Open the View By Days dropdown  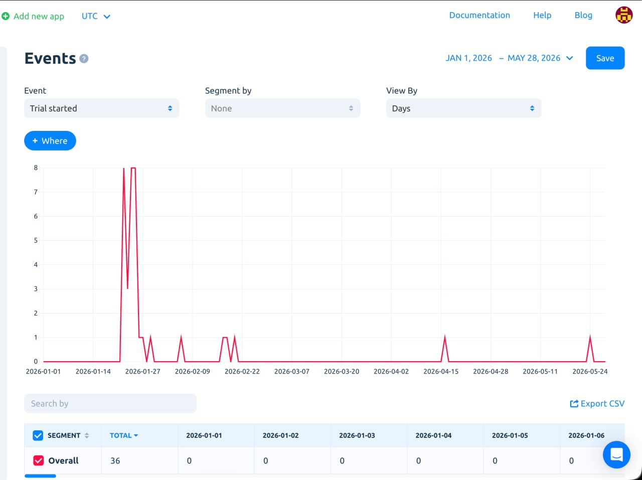pos(463,108)
